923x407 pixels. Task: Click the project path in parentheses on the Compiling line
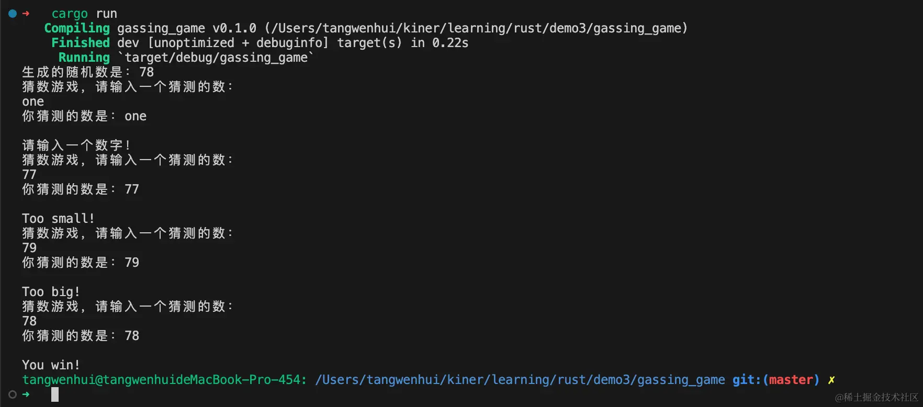pyautogui.click(x=476, y=28)
